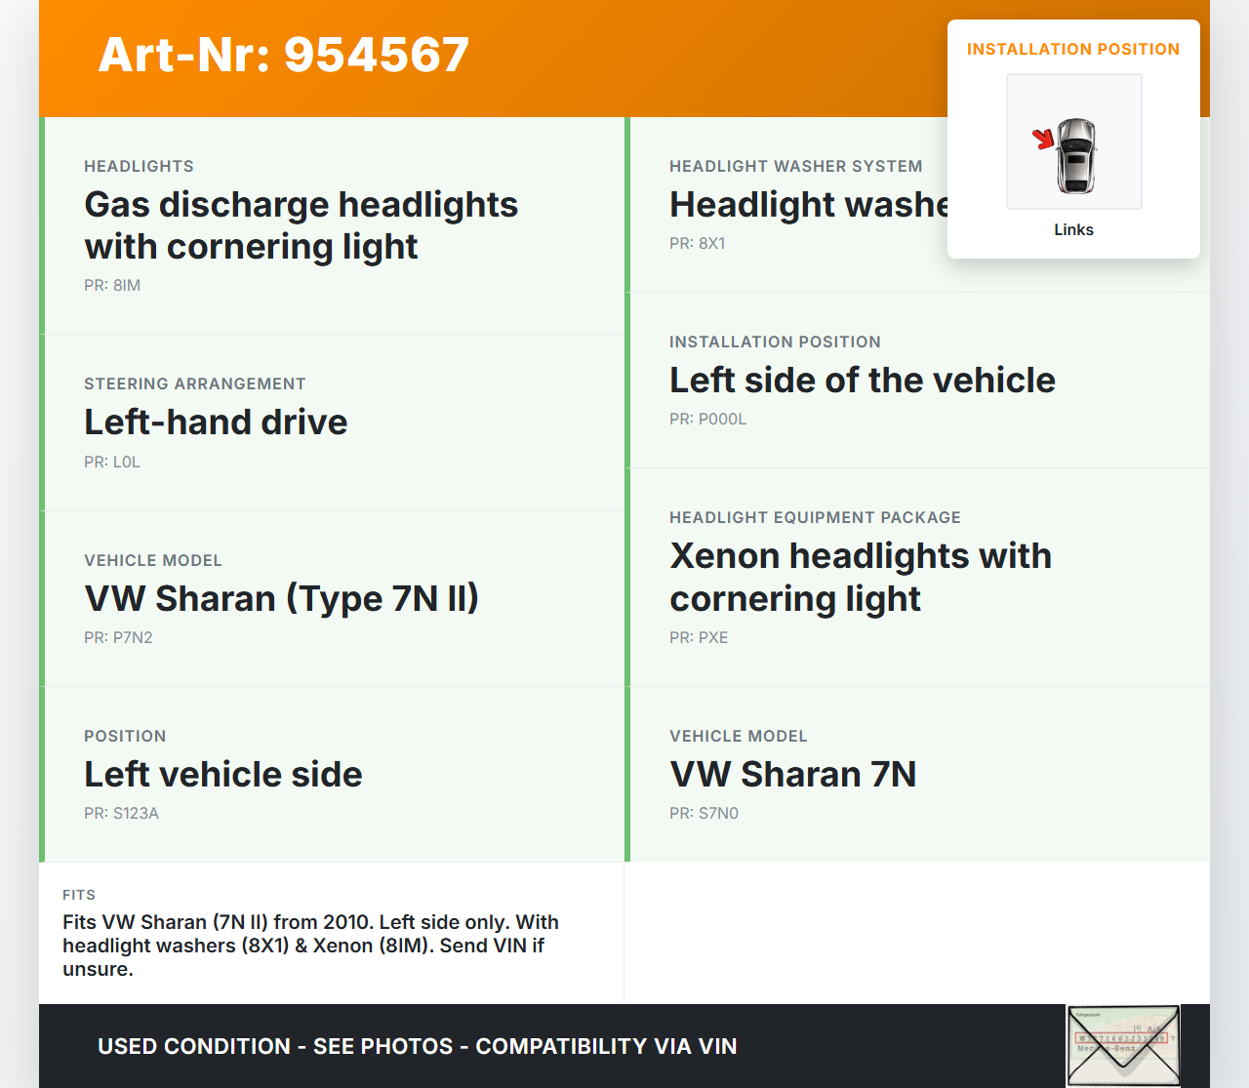Select the code 'PR: P7N2'
This screenshot has height=1088, width=1249.
pyautogui.click(x=118, y=638)
